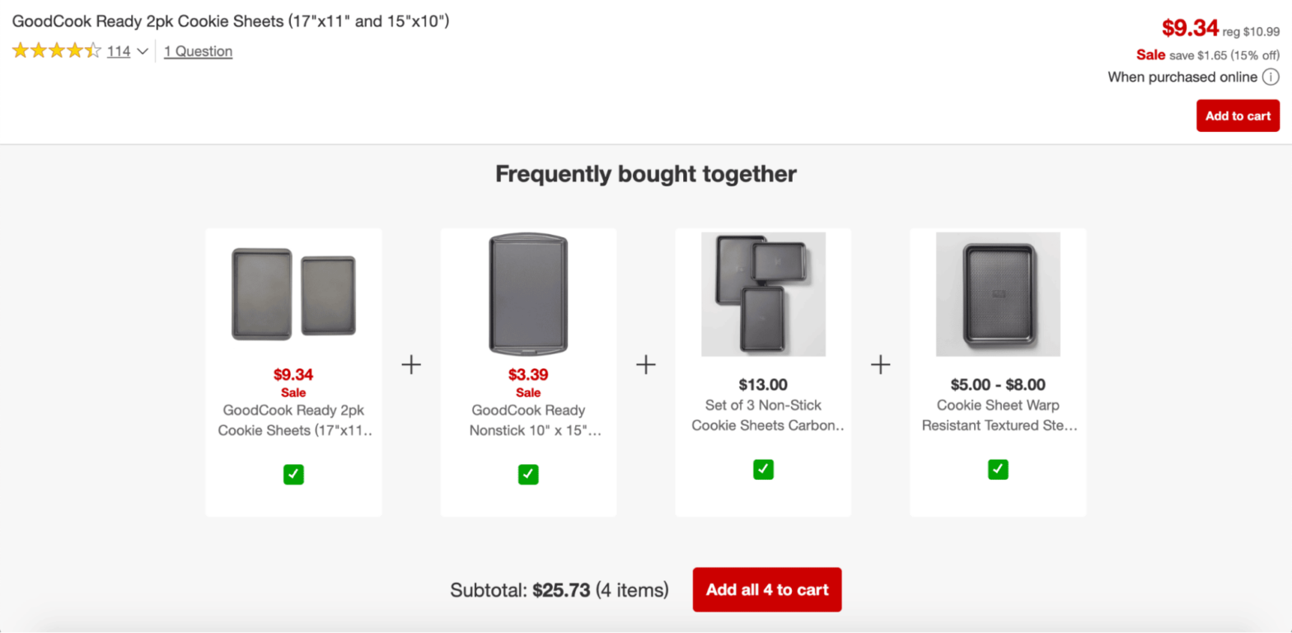Open the 114 ratings link
This screenshot has width=1292, height=633.
click(119, 51)
